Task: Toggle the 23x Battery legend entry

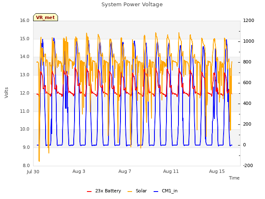Action: pos(104,191)
